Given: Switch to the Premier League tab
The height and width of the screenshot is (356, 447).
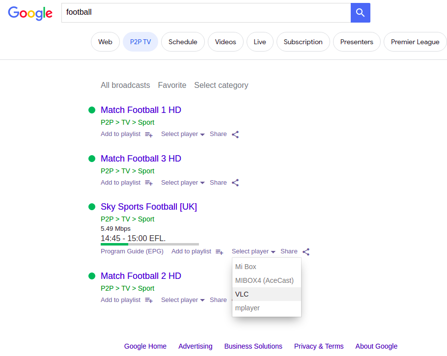Looking at the screenshot, I should [x=415, y=42].
